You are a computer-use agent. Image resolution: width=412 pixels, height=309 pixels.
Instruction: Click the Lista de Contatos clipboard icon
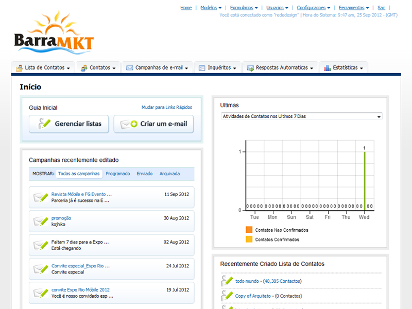[x=19, y=68]
